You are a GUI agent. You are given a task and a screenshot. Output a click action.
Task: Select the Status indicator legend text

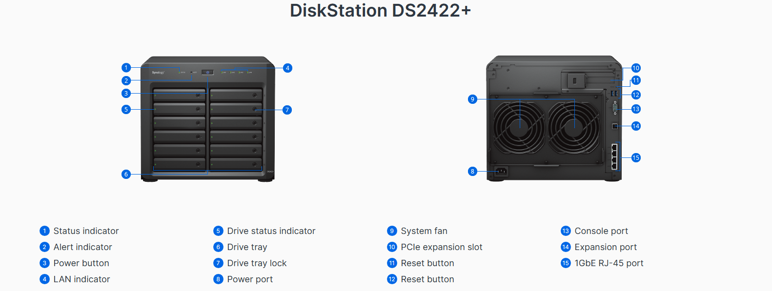click(86, 231)
